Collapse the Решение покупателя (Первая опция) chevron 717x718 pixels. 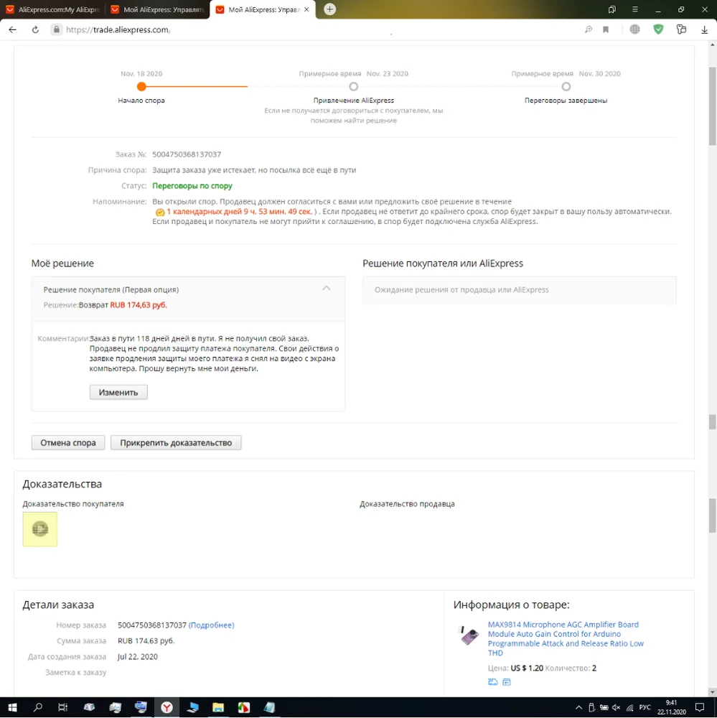tap(326, 288)
